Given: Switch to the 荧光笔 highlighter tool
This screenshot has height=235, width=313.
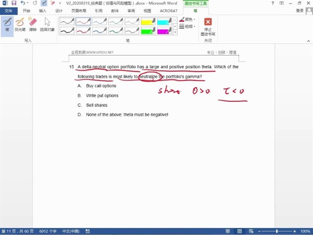Looking at the screenshot, I should click(20, 25).
